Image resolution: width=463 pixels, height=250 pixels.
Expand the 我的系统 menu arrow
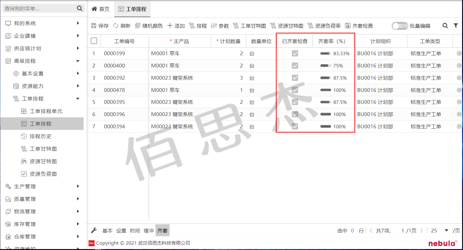pyautogui.click(x=78, y=23)
